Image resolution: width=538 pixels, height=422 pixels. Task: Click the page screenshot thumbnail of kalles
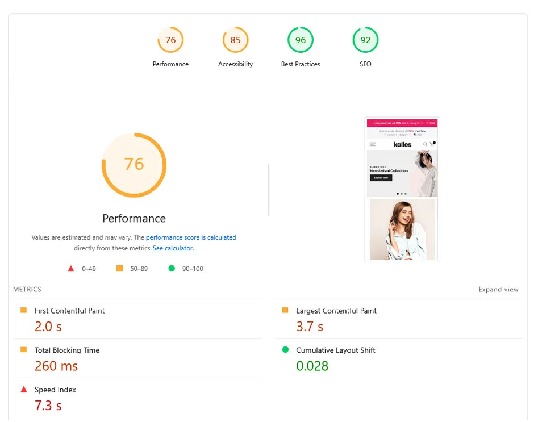(402, 190)
